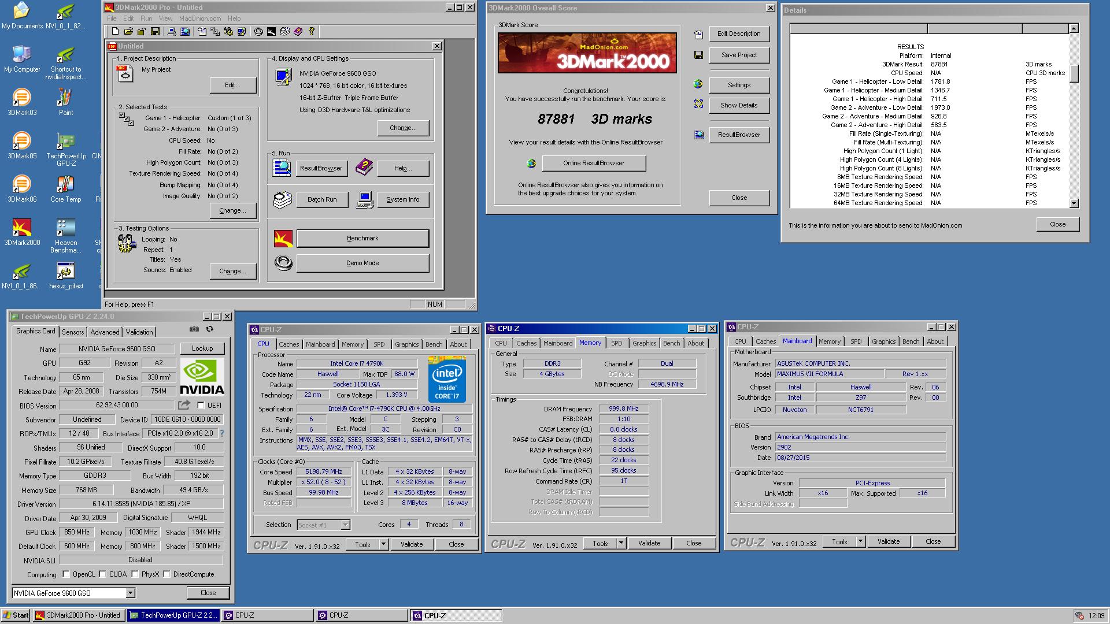Viewport: 1110px width, 624px height.
Task: Click the purple help book toolbar icon
Action: coord(298,31)
